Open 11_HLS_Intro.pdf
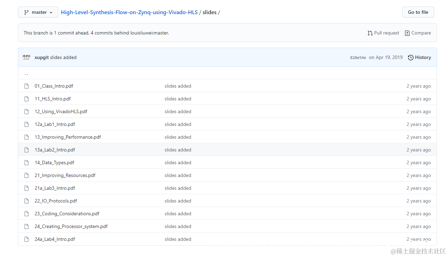 click(53, 99)
